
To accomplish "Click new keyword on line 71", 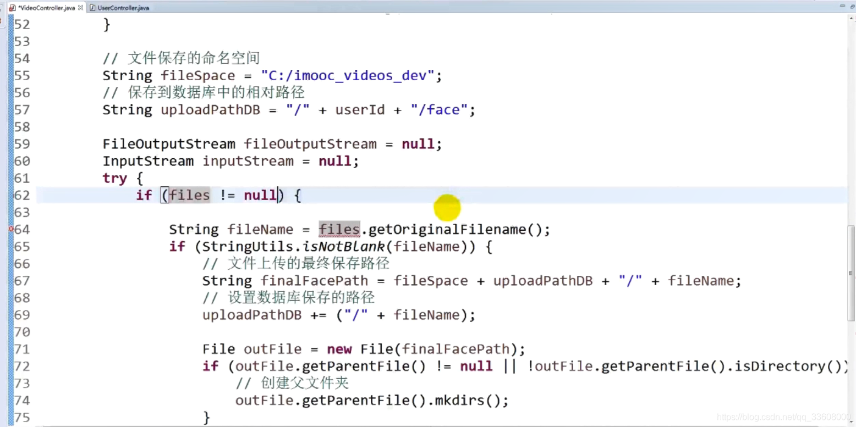I will (x=339, y=349).
